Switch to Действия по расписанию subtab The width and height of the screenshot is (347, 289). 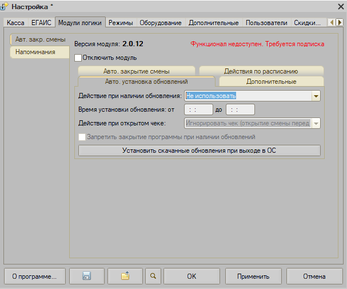(x=261, y=71)
